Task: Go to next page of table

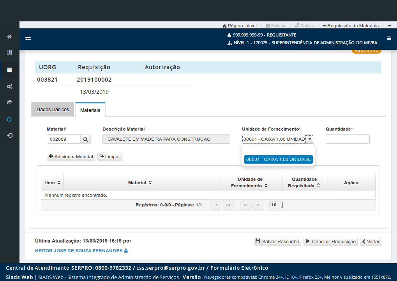Action: click(246, 205)
